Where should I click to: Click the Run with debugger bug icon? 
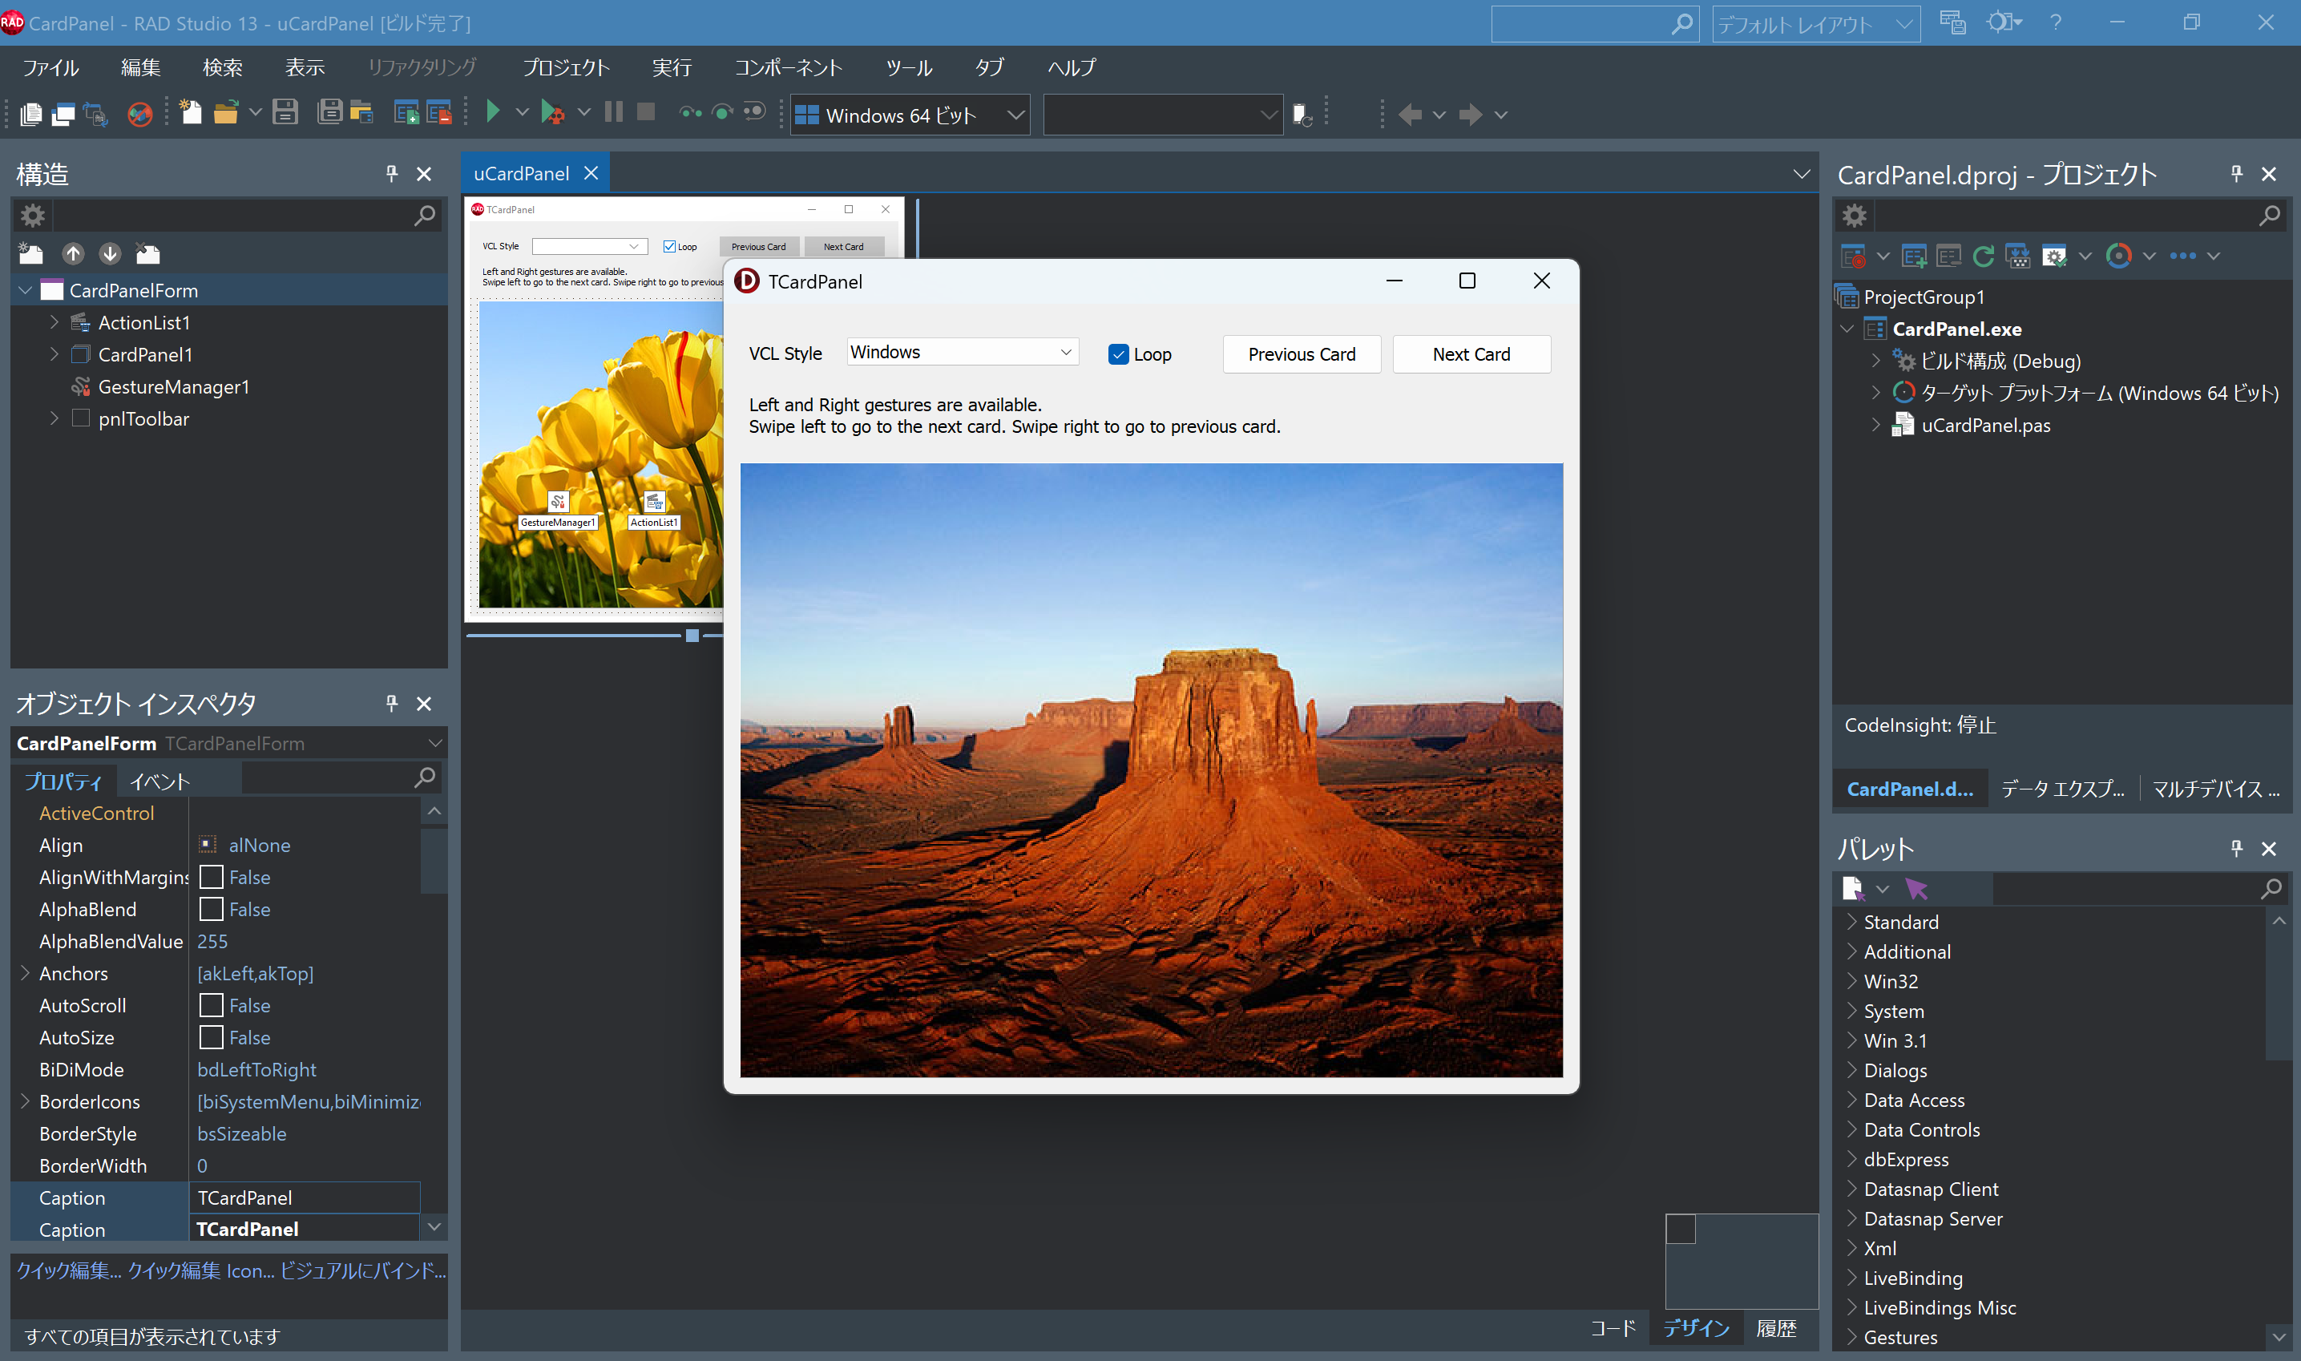(552, 113)
